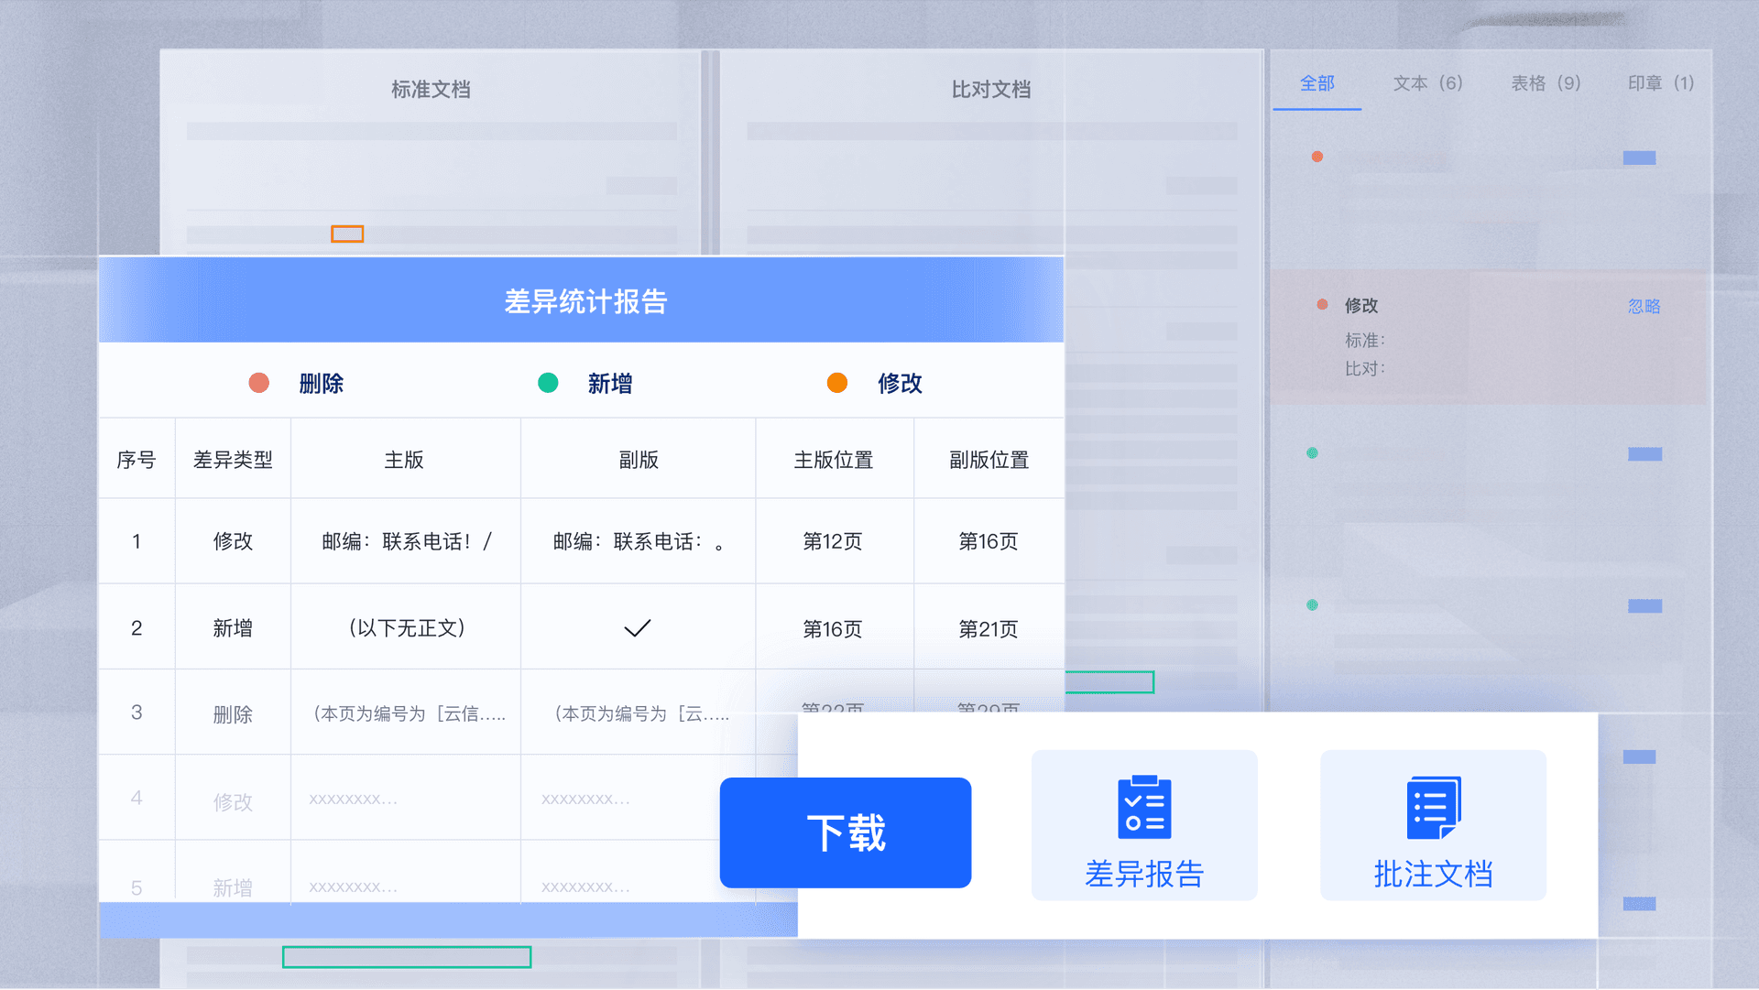Image resolution: width=1759 pixels, height=990 pixels.
Task: Open the 表格 (9) tab
Action: point(1546,83)
